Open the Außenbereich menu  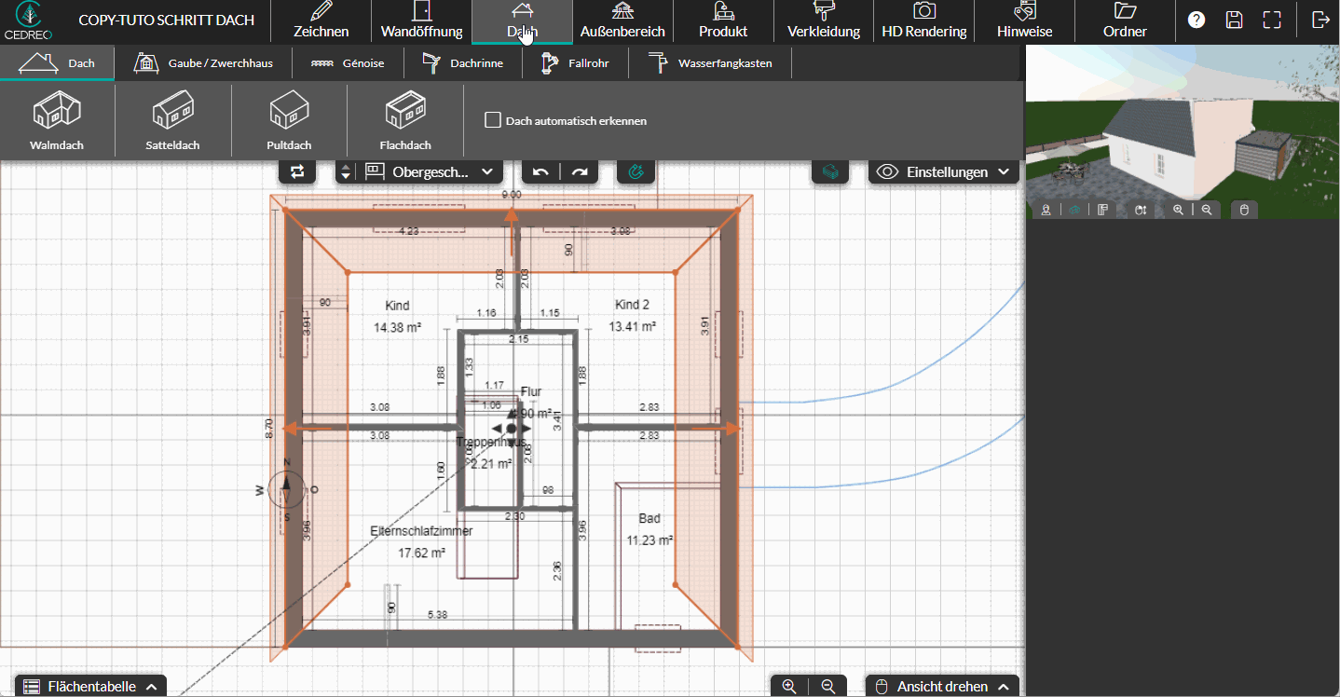click(622, 21)
